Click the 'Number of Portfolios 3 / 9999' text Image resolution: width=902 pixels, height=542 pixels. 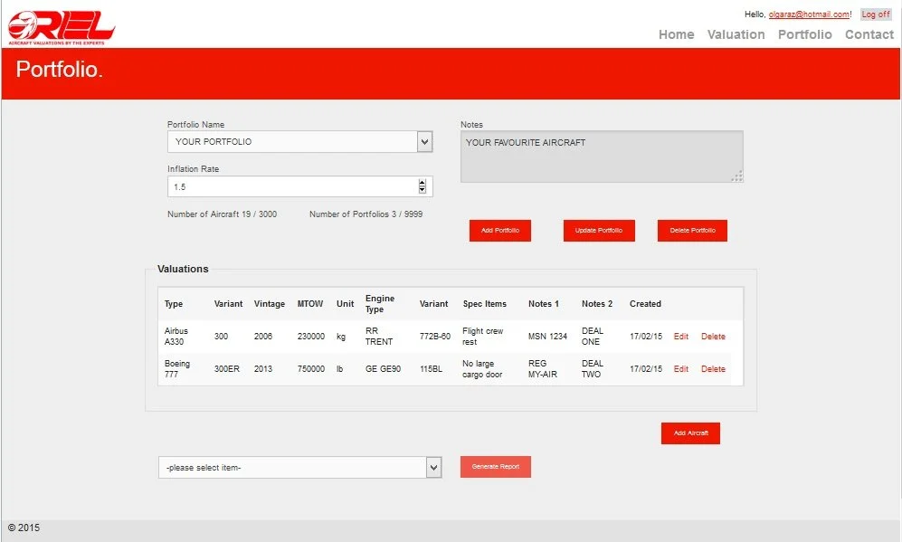[366, 214]
